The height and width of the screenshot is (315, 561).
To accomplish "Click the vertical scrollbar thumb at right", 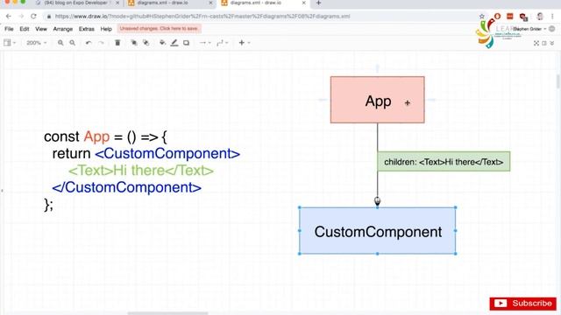I will click(x=558, y=81).
